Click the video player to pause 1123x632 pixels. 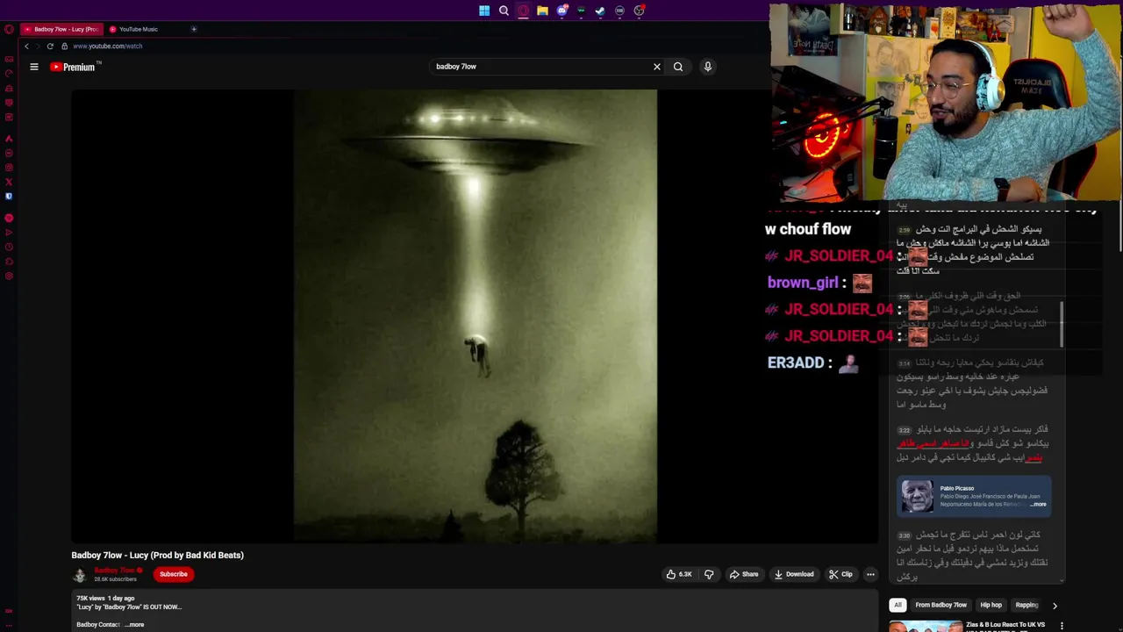click(475, 316)
